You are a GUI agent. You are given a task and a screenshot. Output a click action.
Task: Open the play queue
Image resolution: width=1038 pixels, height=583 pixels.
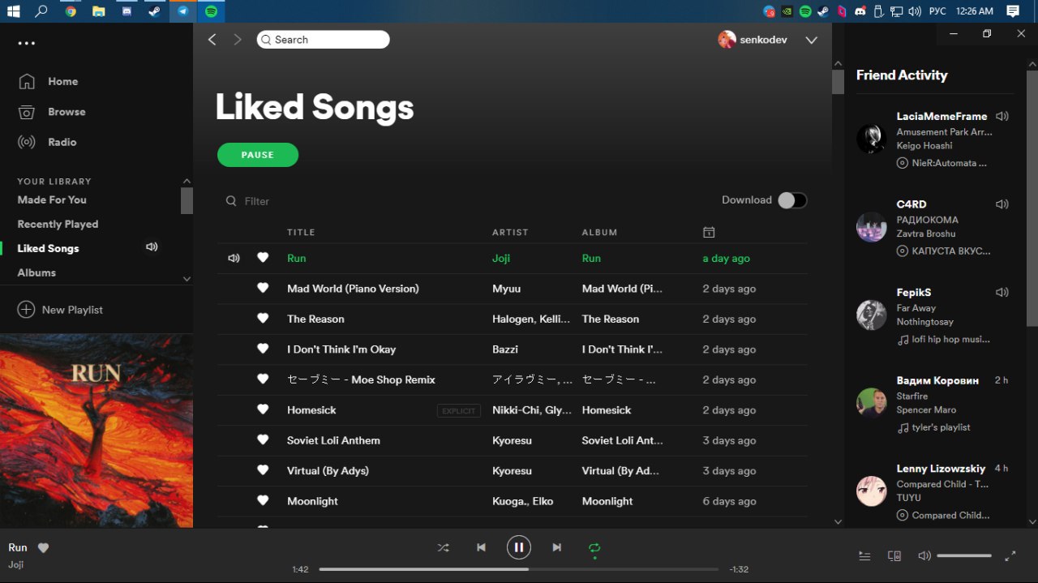(x=864, y=555)
